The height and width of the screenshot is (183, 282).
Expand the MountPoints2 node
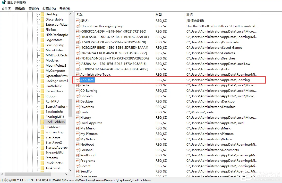click(x=37, y=65)
